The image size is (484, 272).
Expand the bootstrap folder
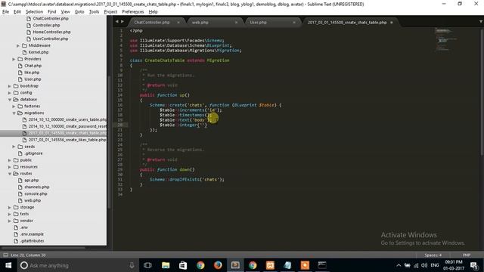9,86
